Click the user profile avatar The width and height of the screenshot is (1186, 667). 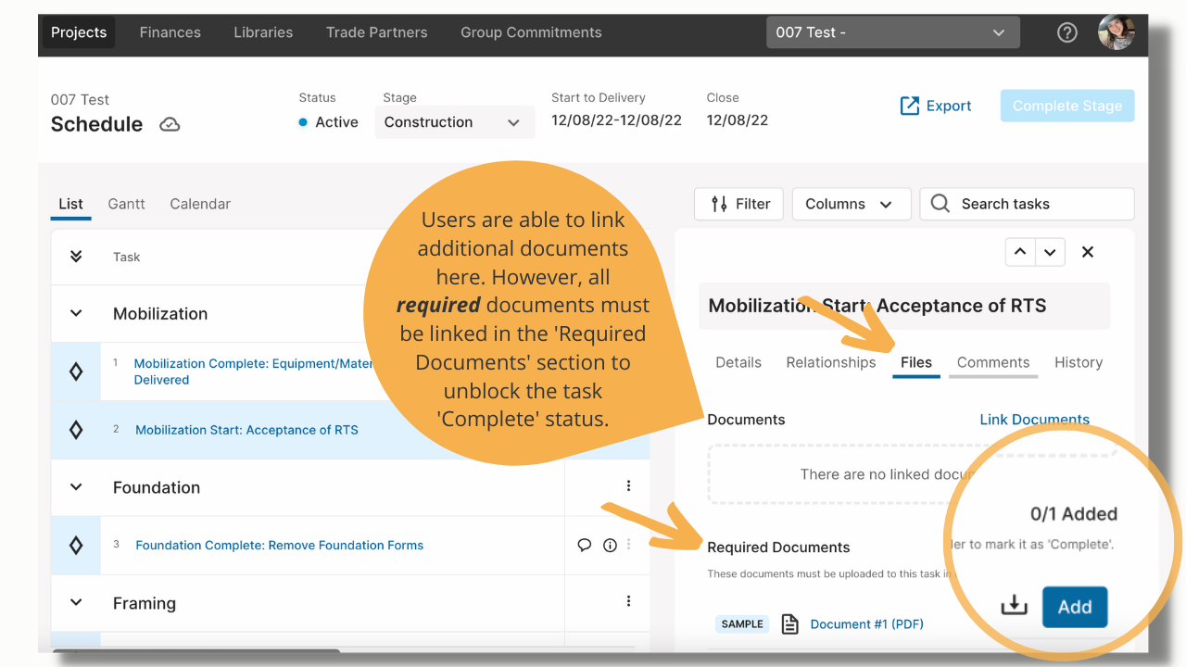(x=1117, y=32)
